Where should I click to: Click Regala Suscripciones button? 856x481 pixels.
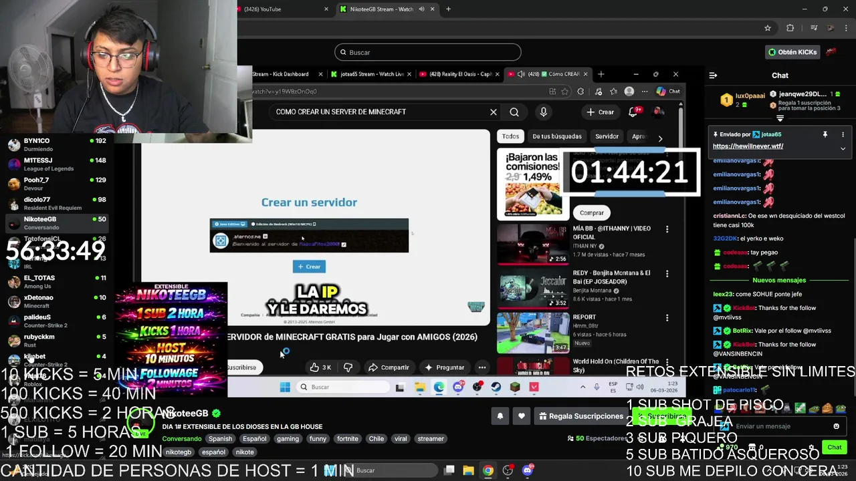[581, 416]
